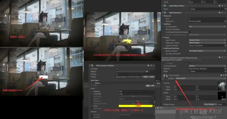Open the material Shader dropdown
The image size is (227, 119).
pos(200,78)
